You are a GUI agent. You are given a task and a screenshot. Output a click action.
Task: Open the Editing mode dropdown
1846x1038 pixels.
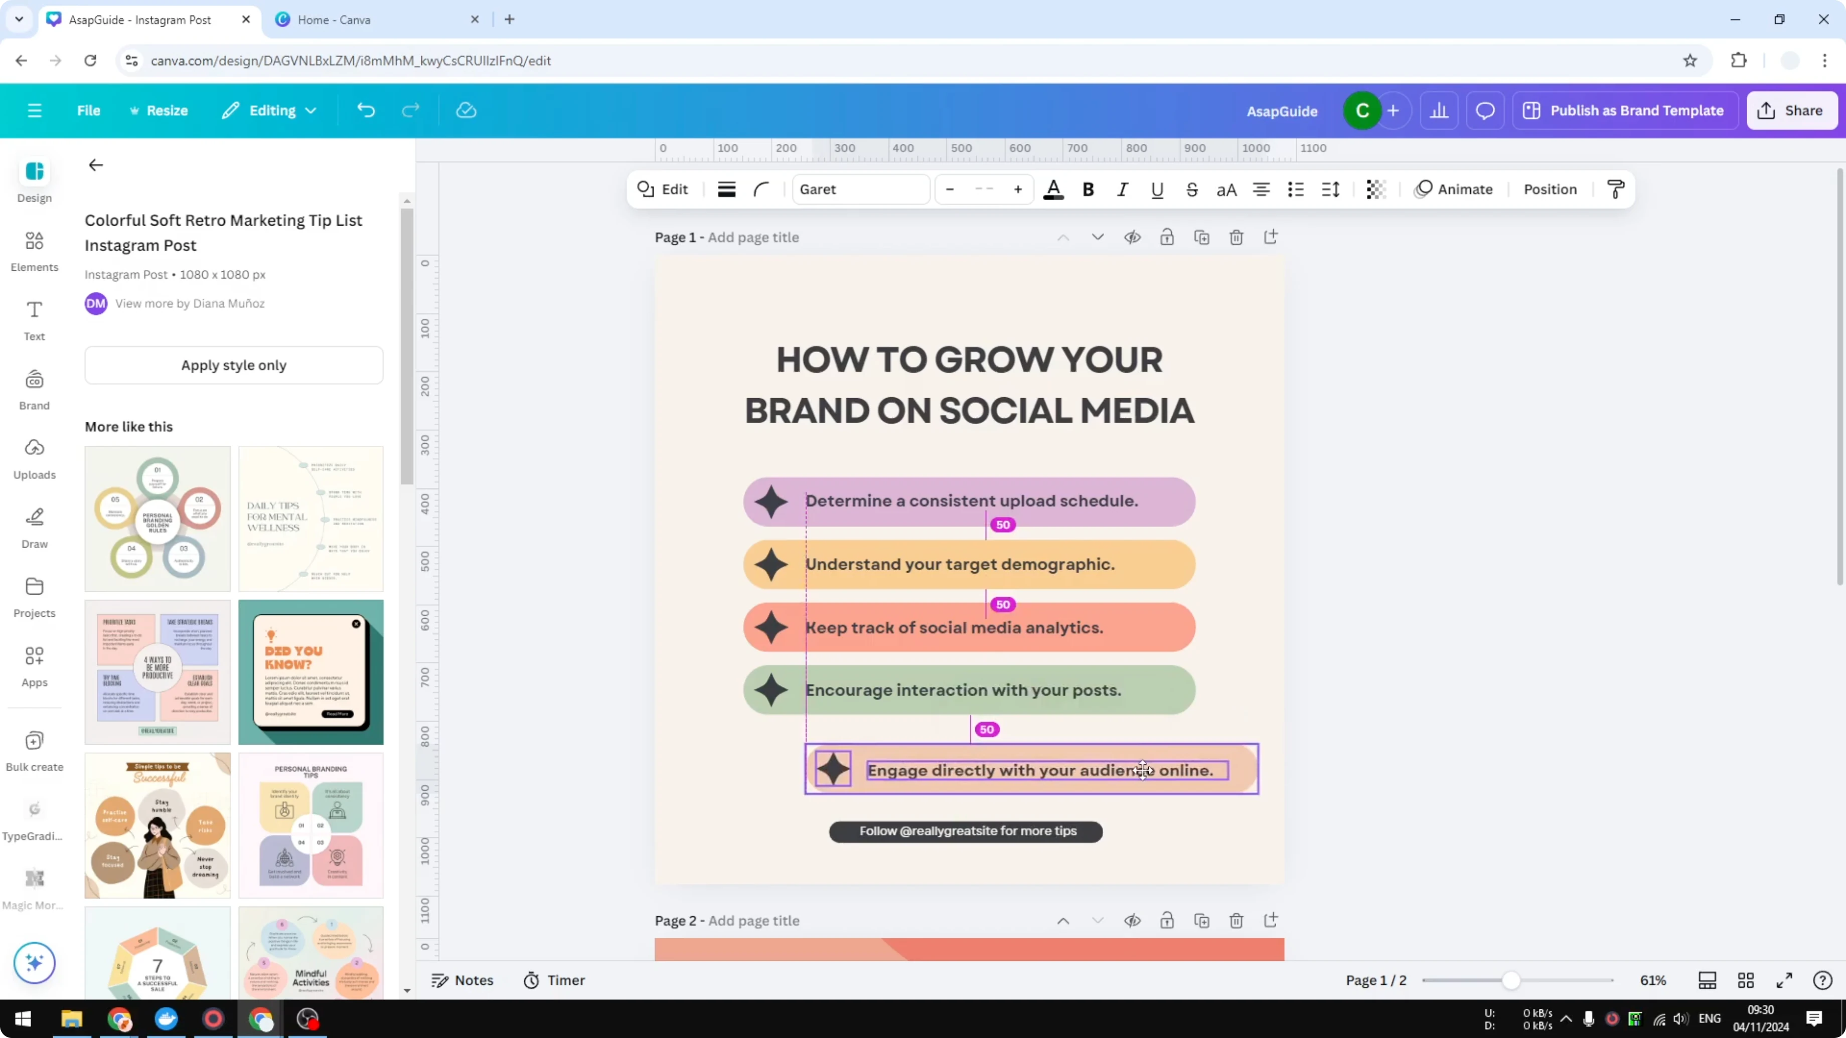[x=270, y=110]
